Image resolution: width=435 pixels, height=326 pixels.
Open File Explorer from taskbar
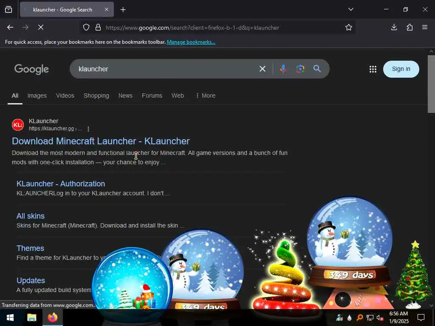[x=31, y=318]
